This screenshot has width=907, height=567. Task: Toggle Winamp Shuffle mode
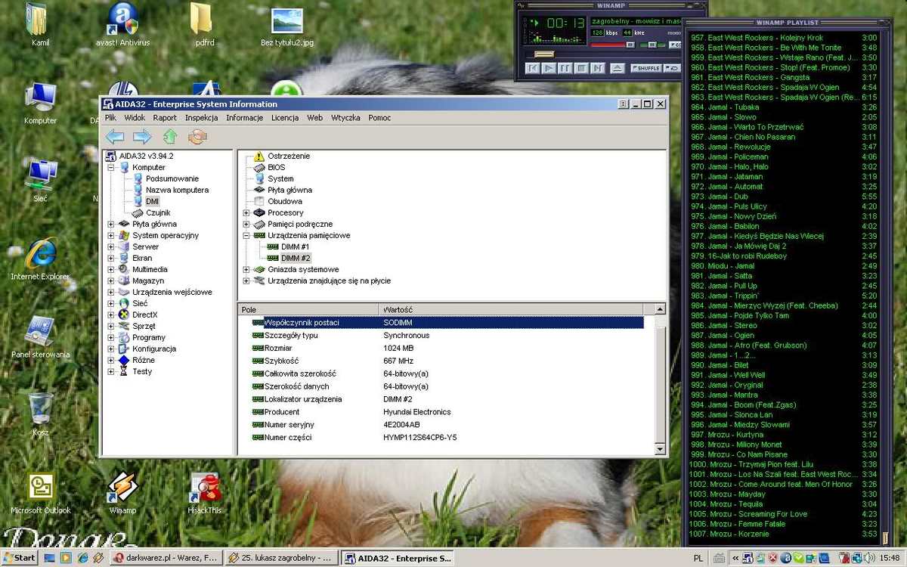tap(646, 69)
